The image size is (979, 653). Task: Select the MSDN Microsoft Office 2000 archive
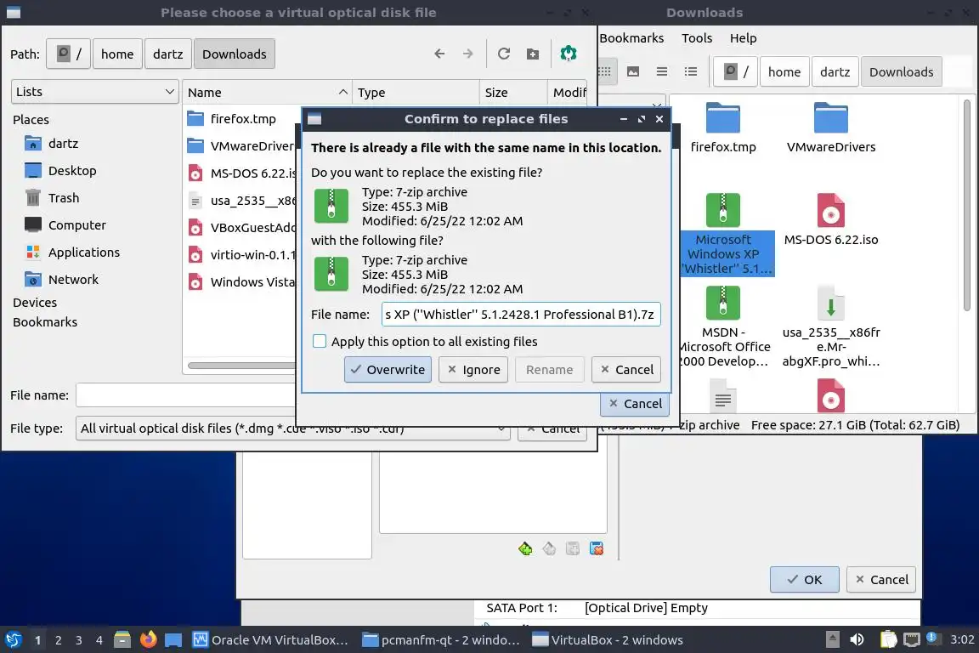[x=723, y=326]
